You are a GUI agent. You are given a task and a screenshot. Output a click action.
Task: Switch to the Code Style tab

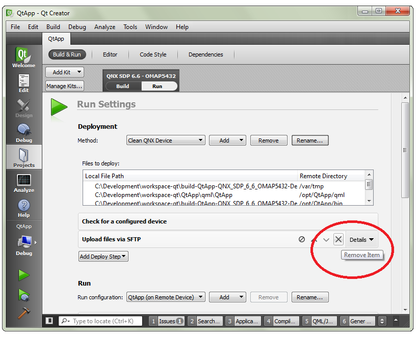[x=153, y=54]
